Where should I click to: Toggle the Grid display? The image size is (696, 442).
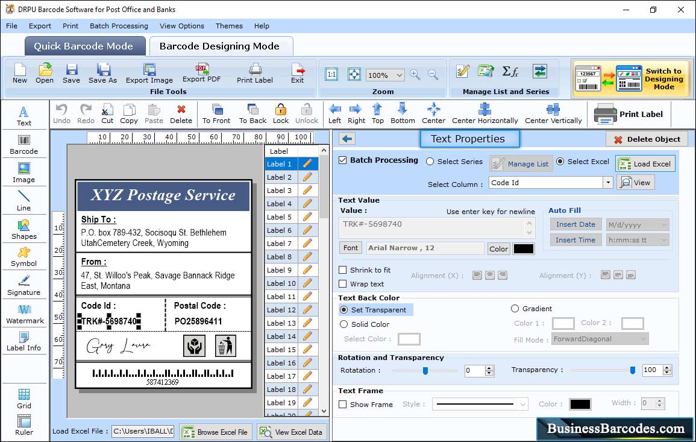point(24,399)
